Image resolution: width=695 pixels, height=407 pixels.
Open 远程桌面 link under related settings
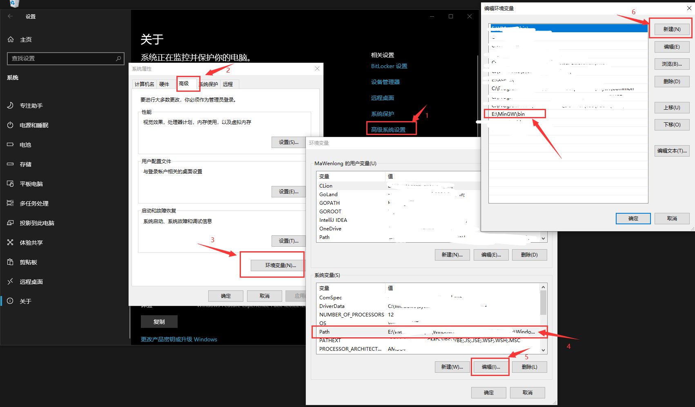click(382, 98)
